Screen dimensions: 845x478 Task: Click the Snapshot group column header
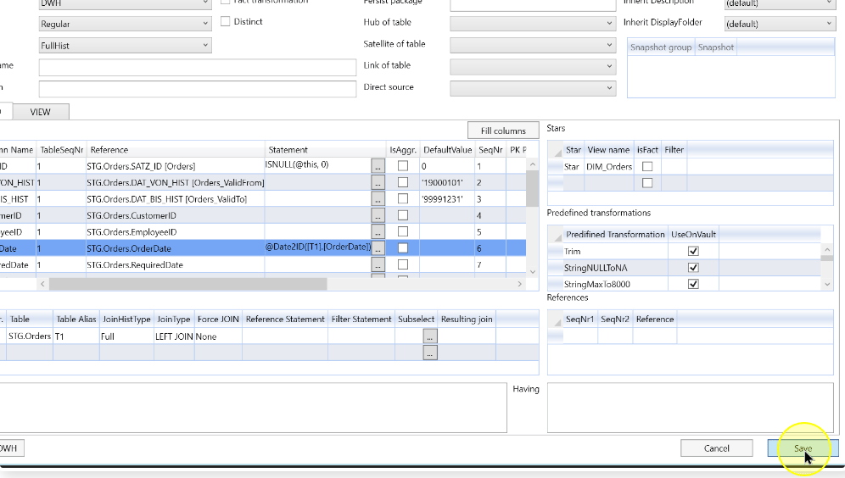coord(661,47)
